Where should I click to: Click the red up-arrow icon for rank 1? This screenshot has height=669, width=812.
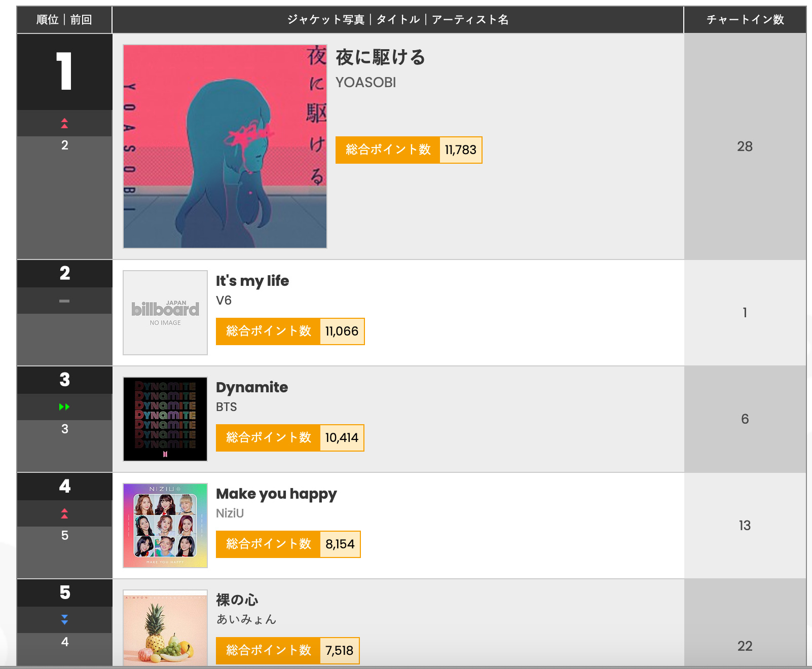point(64,123)
